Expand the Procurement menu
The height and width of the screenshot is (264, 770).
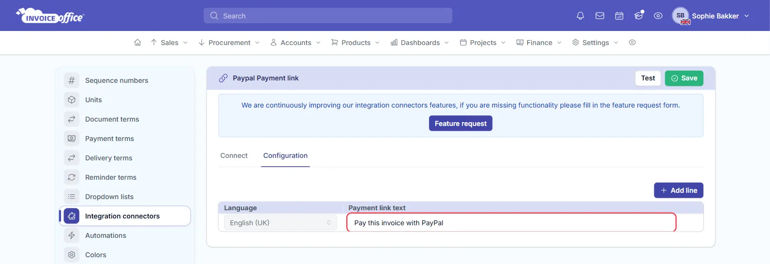(229, 43)
